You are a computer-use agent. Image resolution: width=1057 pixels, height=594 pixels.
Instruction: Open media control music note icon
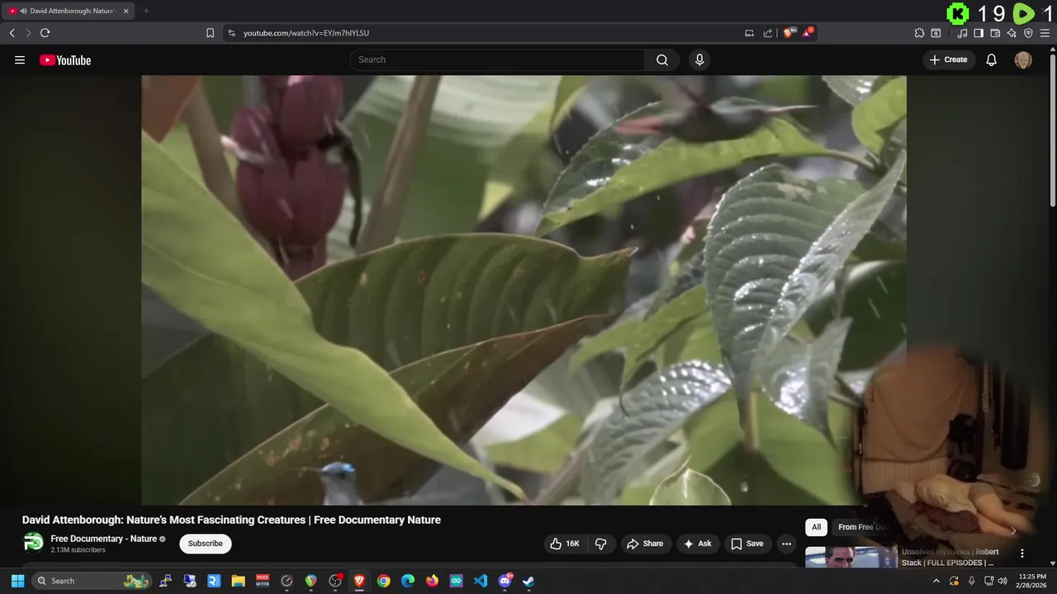click(x=962, y=33)
